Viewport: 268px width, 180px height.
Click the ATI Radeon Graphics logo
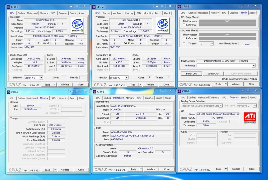[250, 118]
